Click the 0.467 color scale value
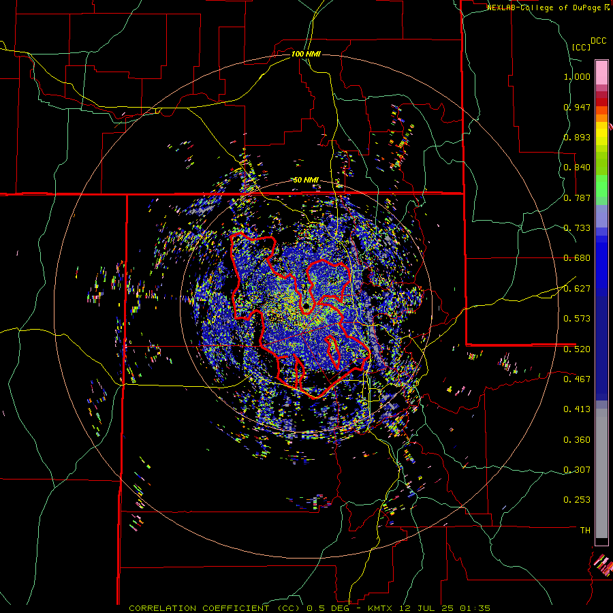Viewport: 613px width, 613px height. coord(577,379)
